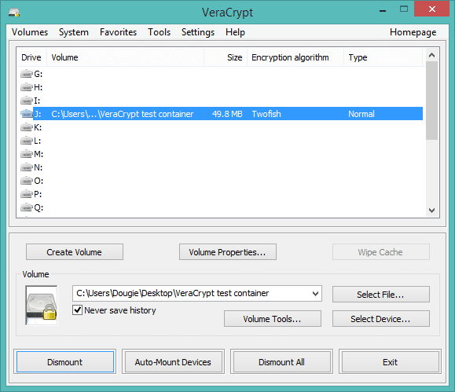Open Volume Properties dialog

[x=228, y=252]
